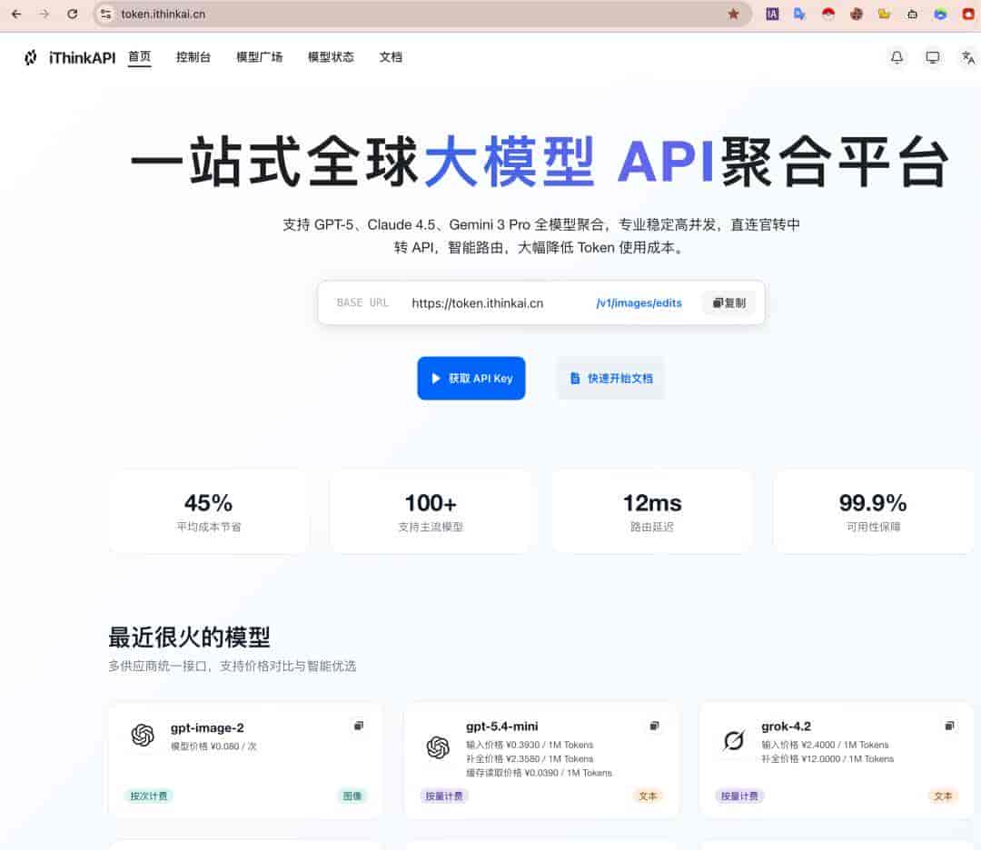Select the 首页 nav tab
This screenshot has height=850, width=981.
tap(140, 57)
